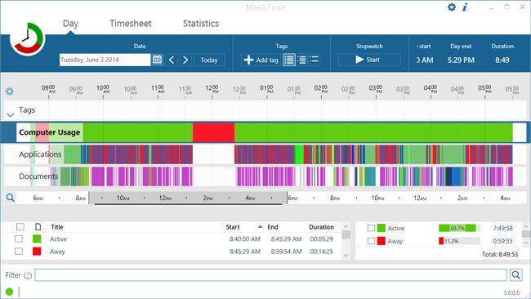Click the Today button
Screen dimensions: 531x299
209,60
